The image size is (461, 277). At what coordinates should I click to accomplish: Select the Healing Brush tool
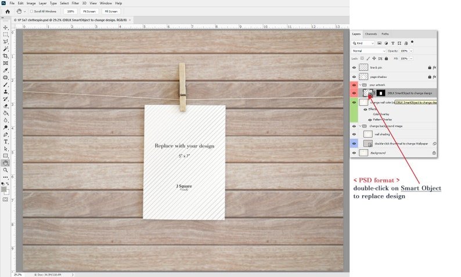(5, 77)
